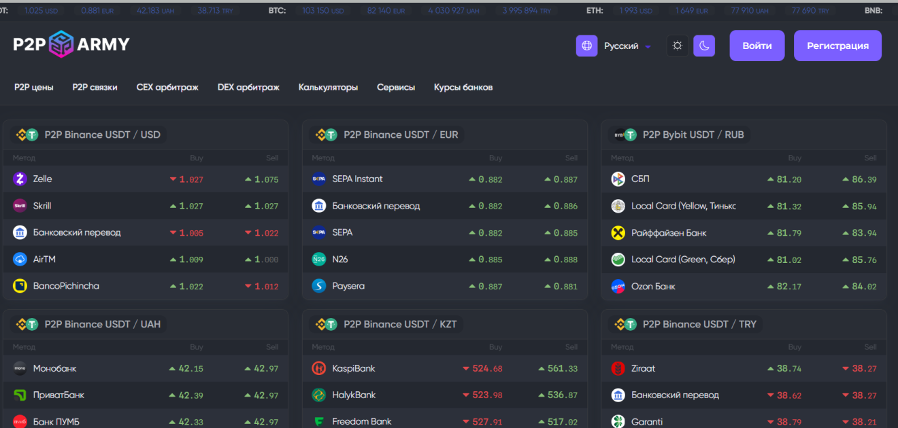898x428 pixels.
Task: Click the Local Card Yellow Тинькофф icon
Action: point(618,206)
